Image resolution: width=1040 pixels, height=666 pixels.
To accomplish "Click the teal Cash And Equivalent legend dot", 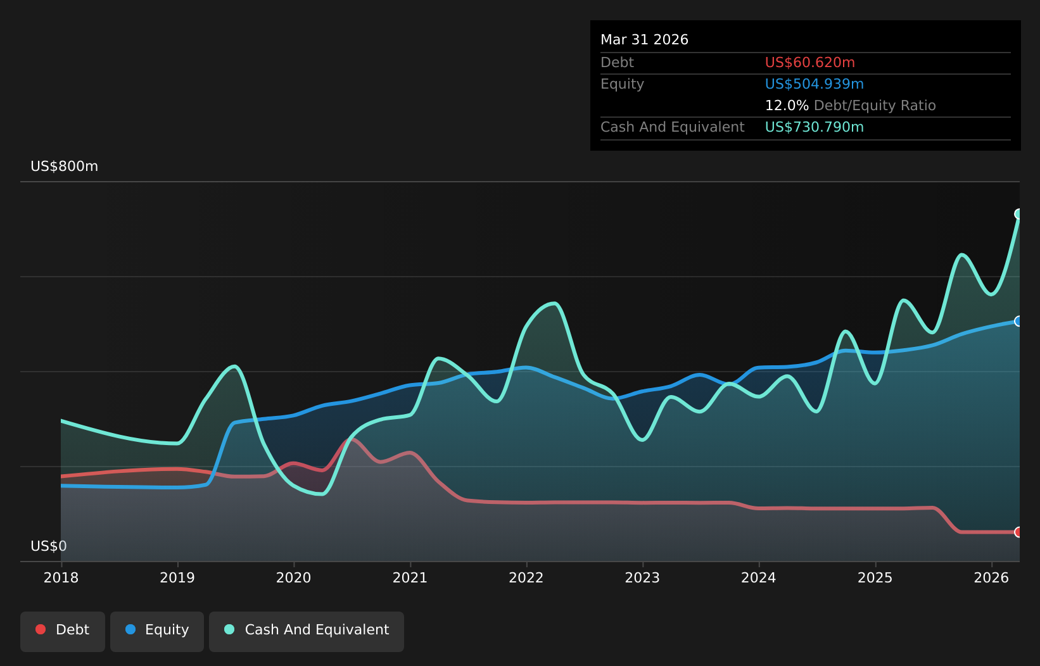I will pos(229,629).
